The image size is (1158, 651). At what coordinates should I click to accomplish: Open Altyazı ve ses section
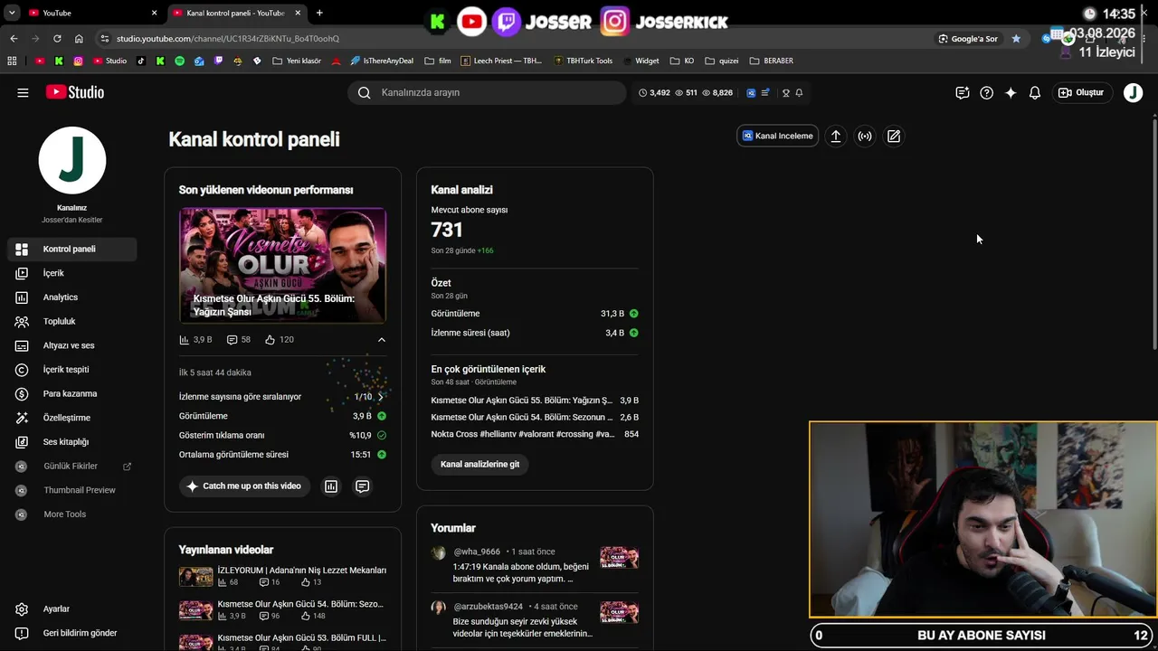[x=72, y=345]
